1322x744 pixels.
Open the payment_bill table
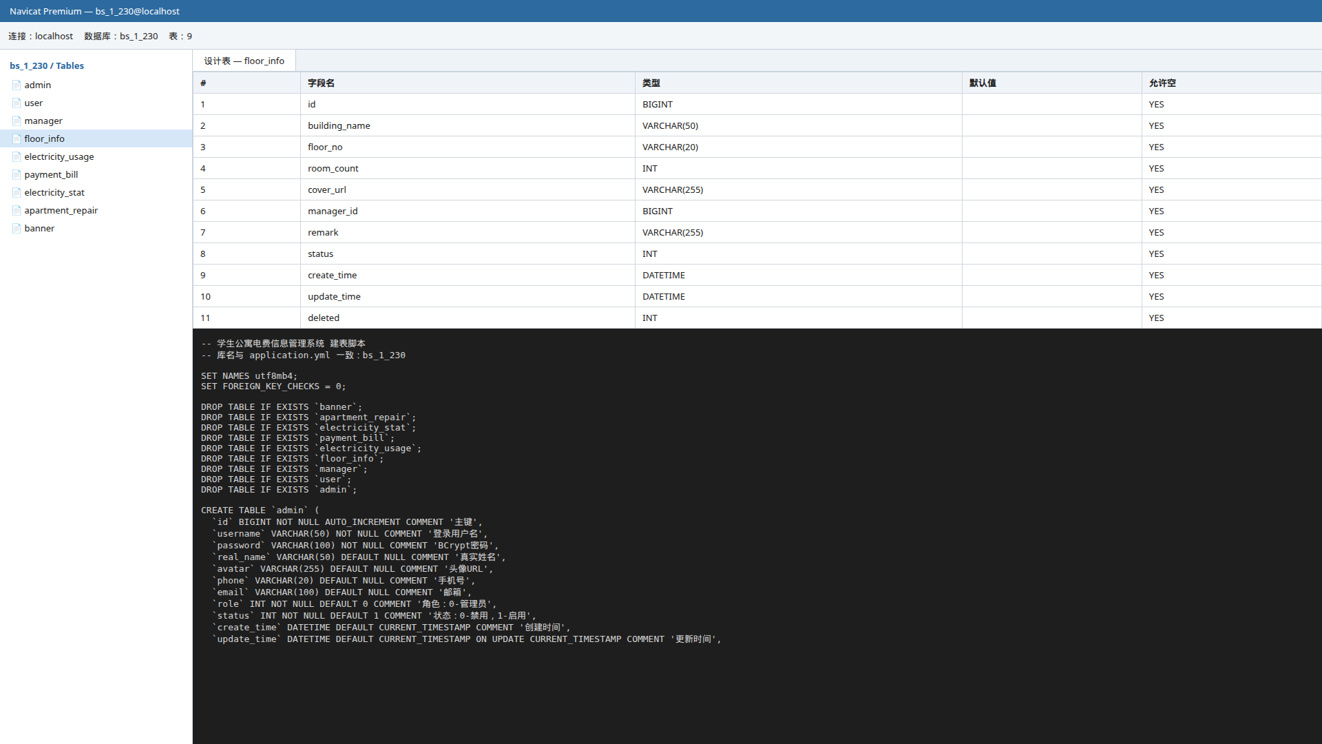click(x=96, y=174)
